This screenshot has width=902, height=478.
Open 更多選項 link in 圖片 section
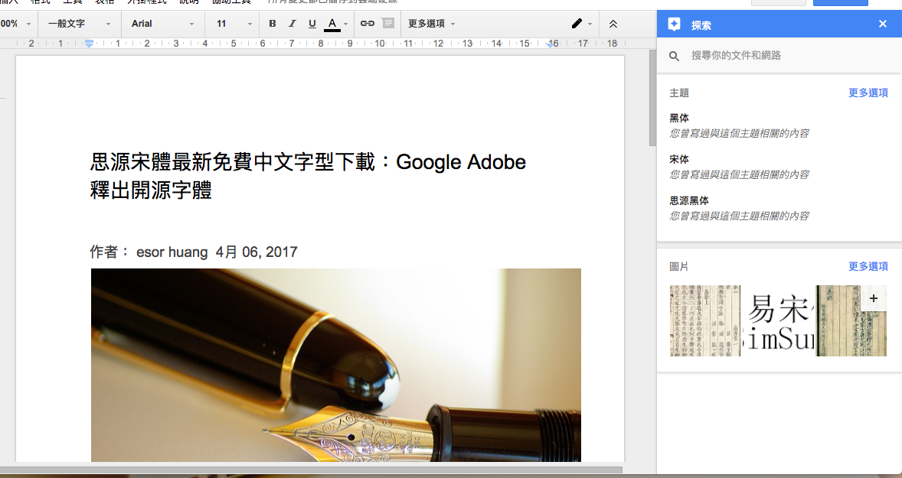pos(868,266)
